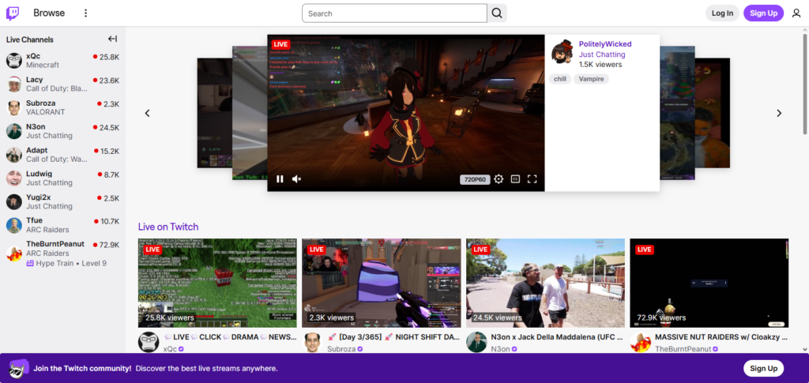
Task: Click N3on name under stream card
Action: pyautogui.click(x=499, y=349)
